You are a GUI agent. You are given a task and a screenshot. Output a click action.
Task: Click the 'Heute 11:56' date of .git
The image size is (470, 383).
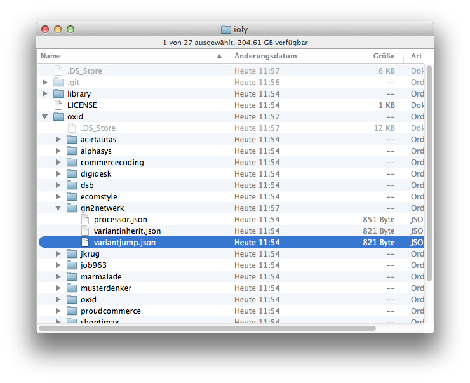click(257, 82)
